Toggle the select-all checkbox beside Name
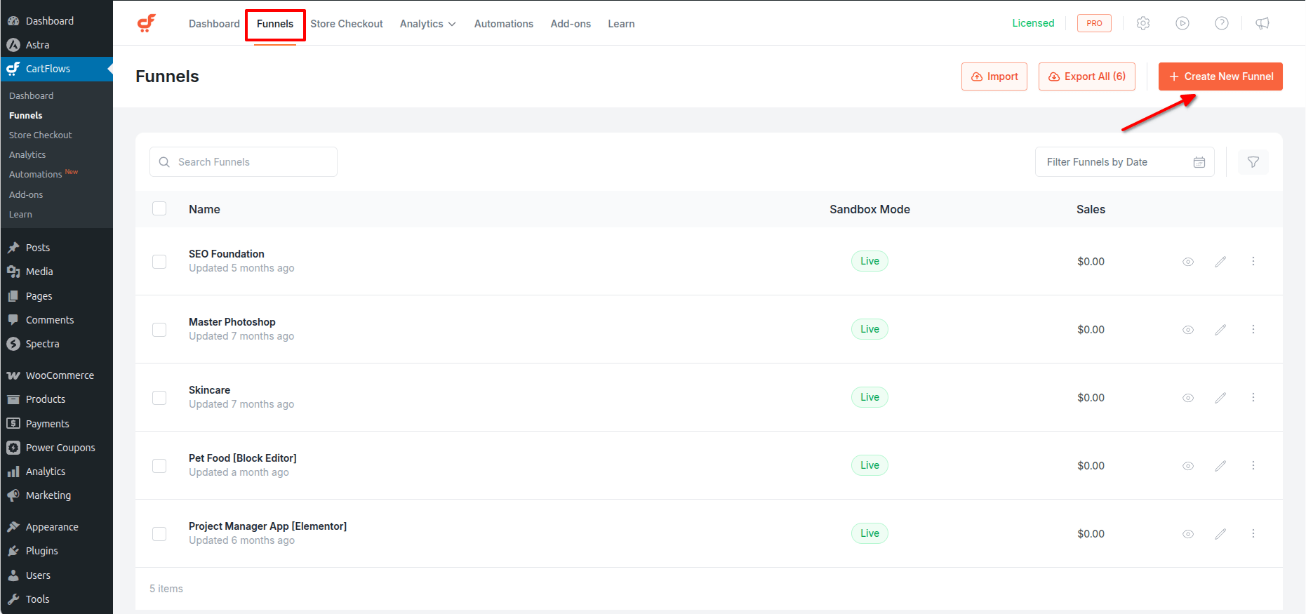This screenshot has height=614, width=1306. point(159,209)
